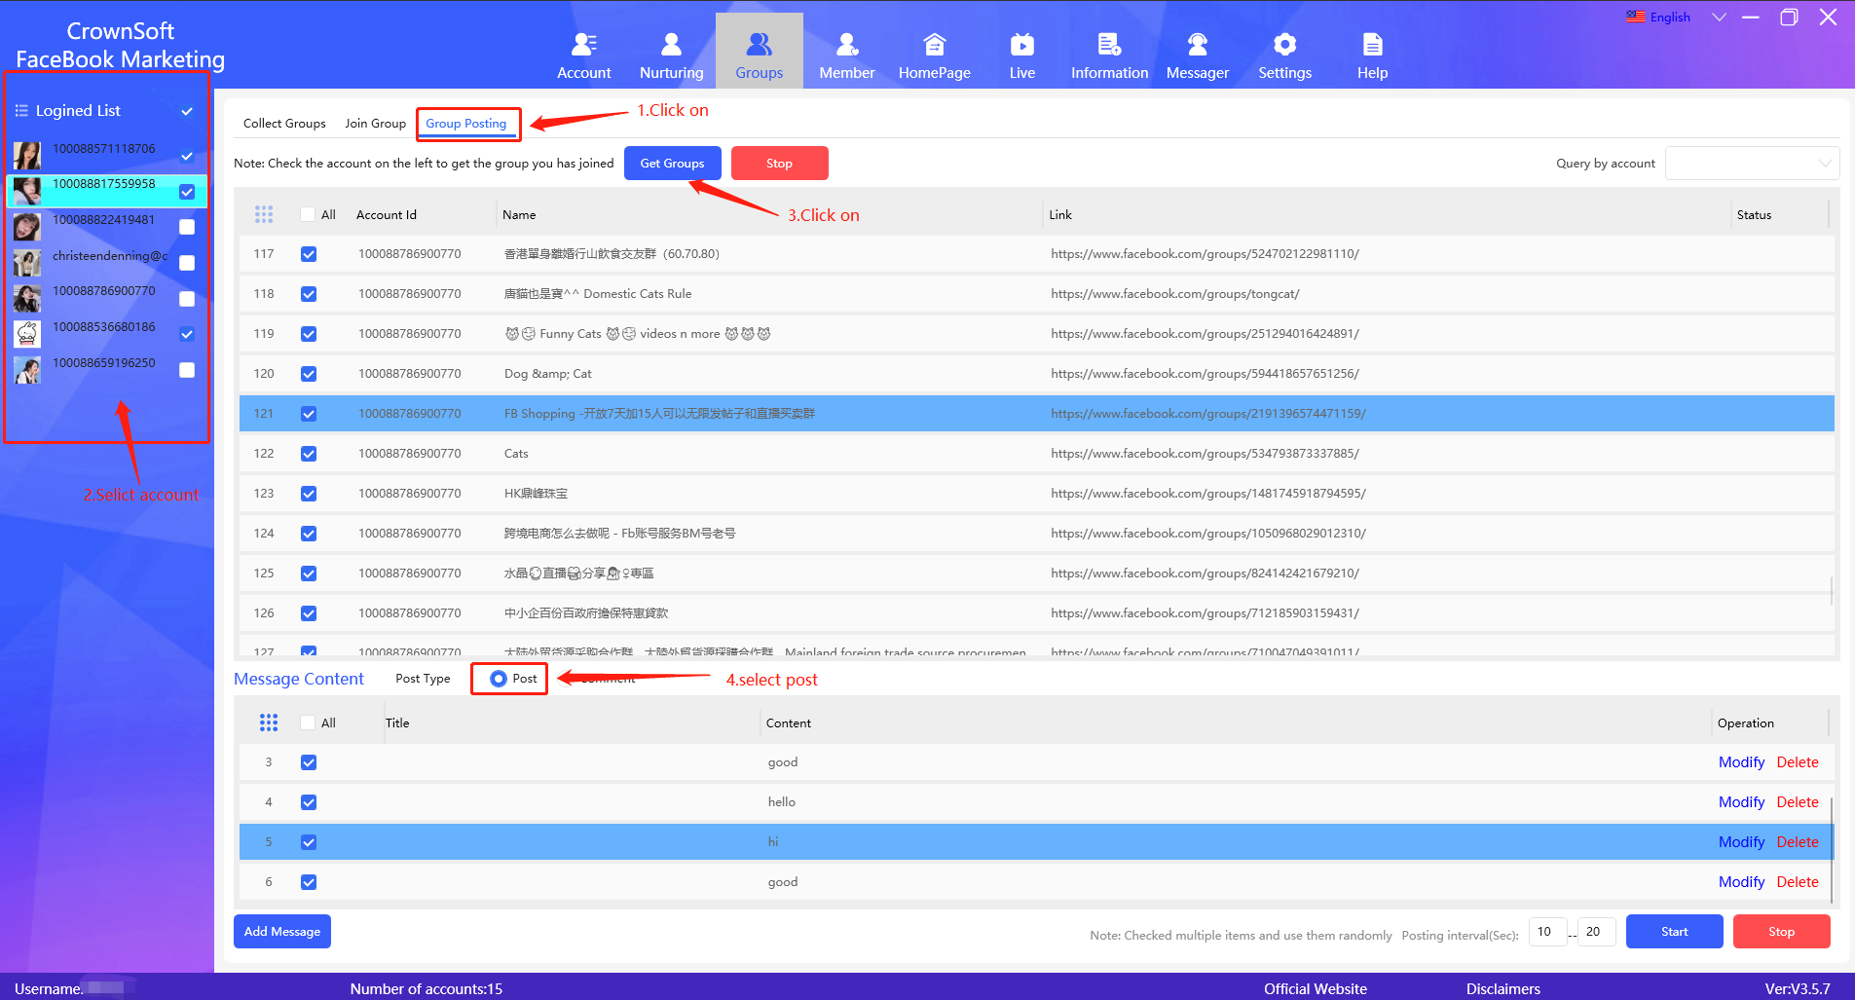Image resolution: width=1855 pixels, height=1000 pixels.
Task: Switch to the Collect Groups tab
Action: click(284, 124)
